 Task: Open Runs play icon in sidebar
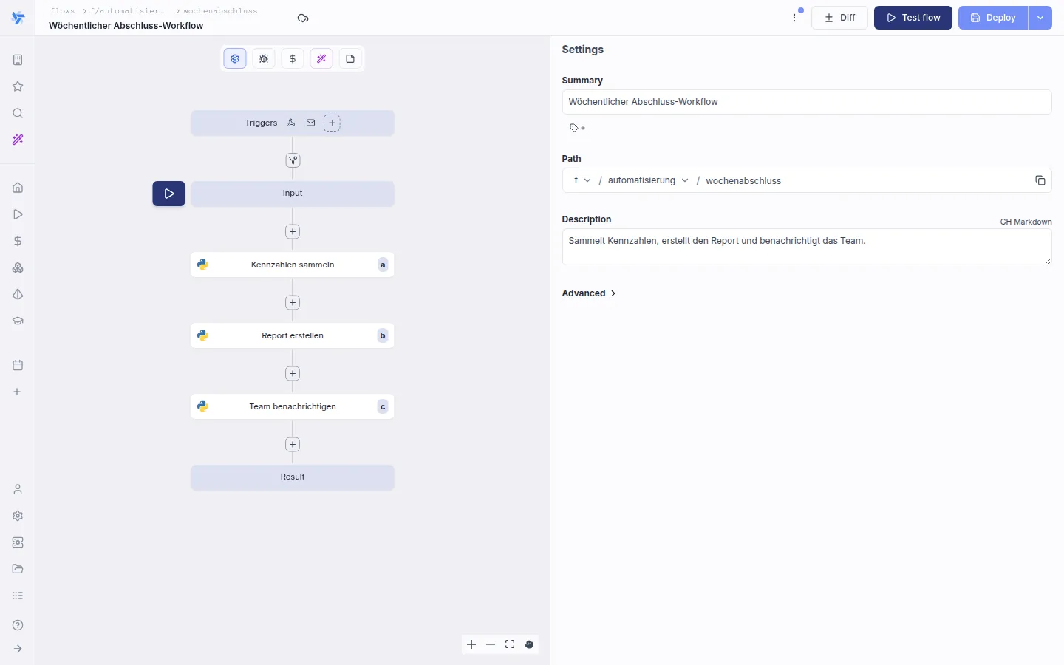(18, 214)
